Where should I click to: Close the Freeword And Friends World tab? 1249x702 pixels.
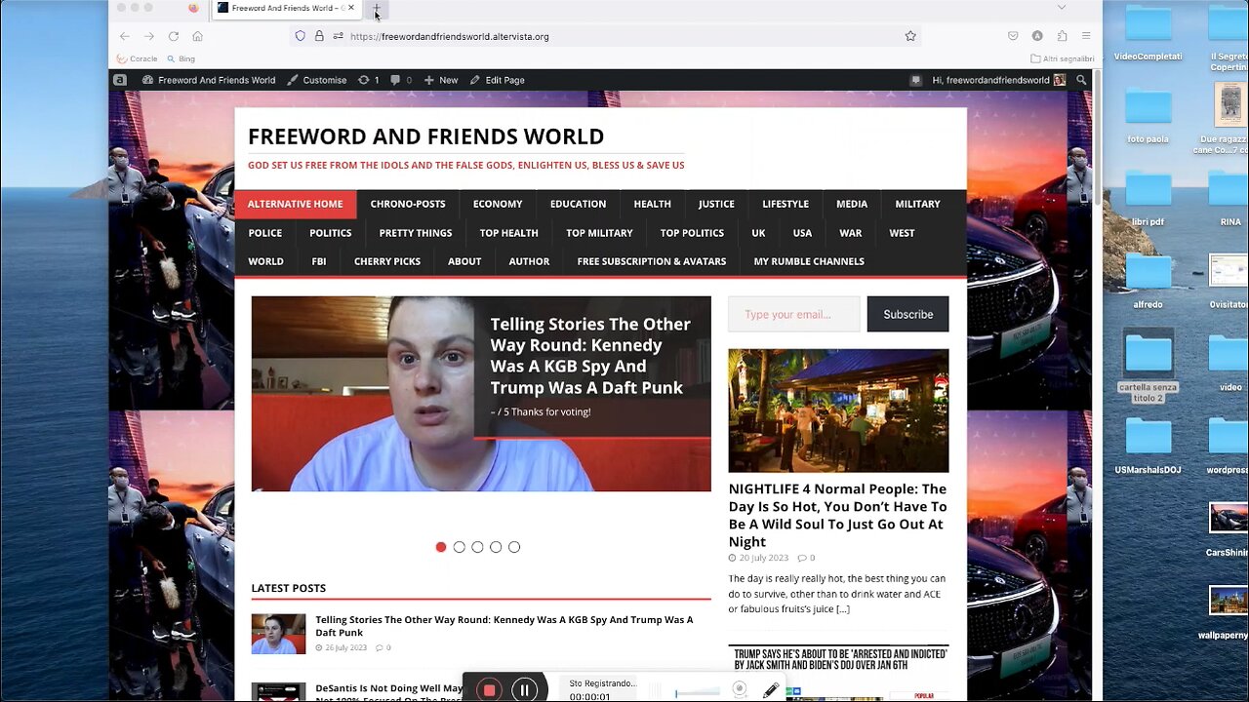tap(351, 8)
